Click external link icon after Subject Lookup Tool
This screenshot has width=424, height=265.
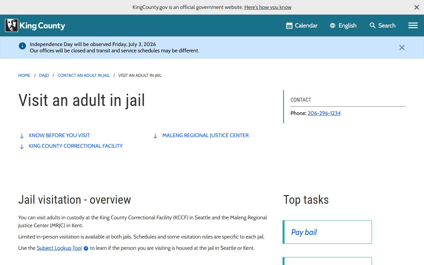(86, 248)
